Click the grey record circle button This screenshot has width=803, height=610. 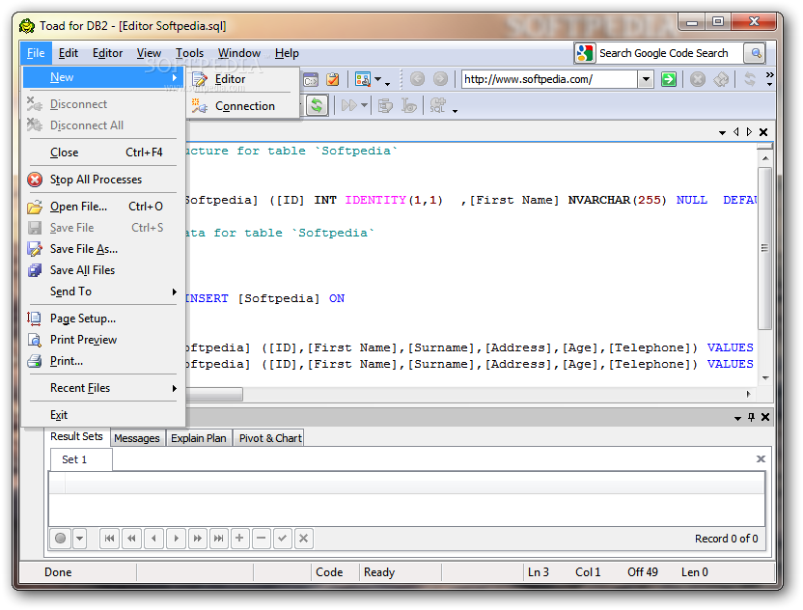point(61,539)
